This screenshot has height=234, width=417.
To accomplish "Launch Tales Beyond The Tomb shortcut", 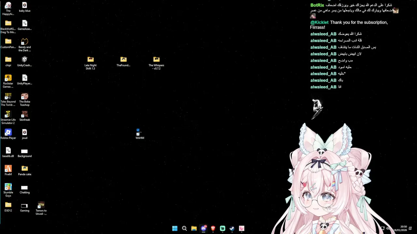I will 8,100.
